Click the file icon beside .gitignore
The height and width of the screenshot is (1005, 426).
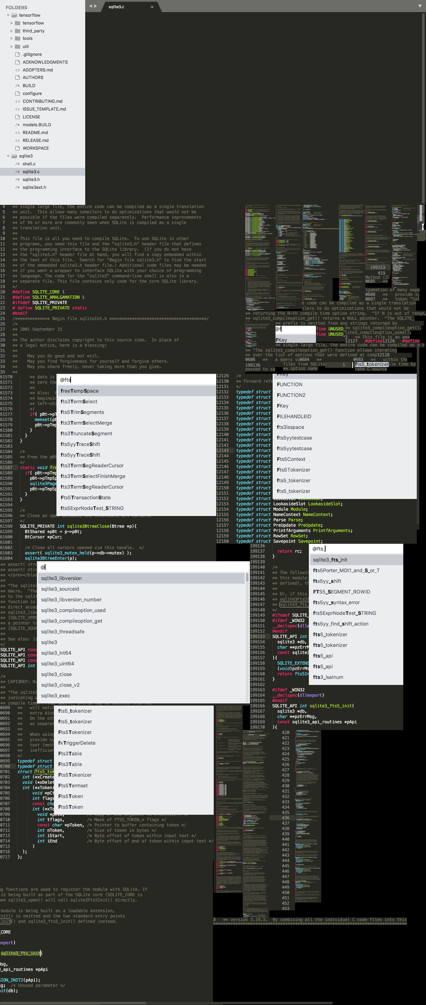[17, 54]
